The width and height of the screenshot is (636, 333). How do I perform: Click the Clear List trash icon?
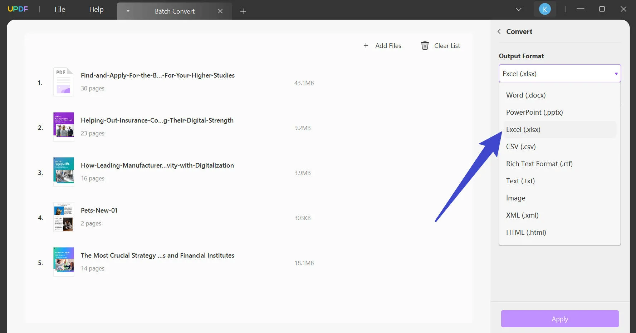coord(425,45)
